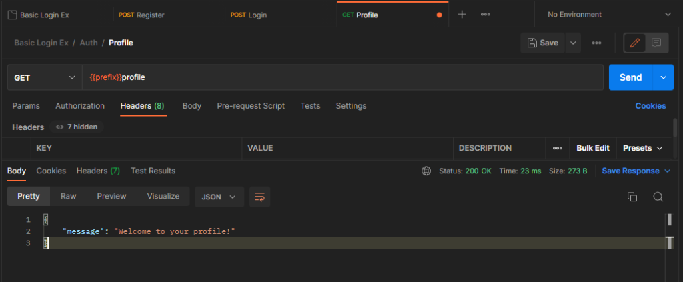
Task: Send the request
Action: [630, 77]
